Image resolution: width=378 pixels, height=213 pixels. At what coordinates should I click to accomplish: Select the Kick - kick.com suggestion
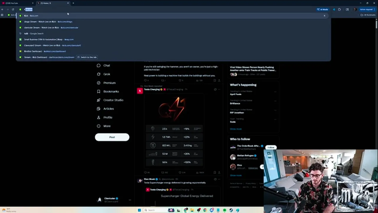coord(173,16)
